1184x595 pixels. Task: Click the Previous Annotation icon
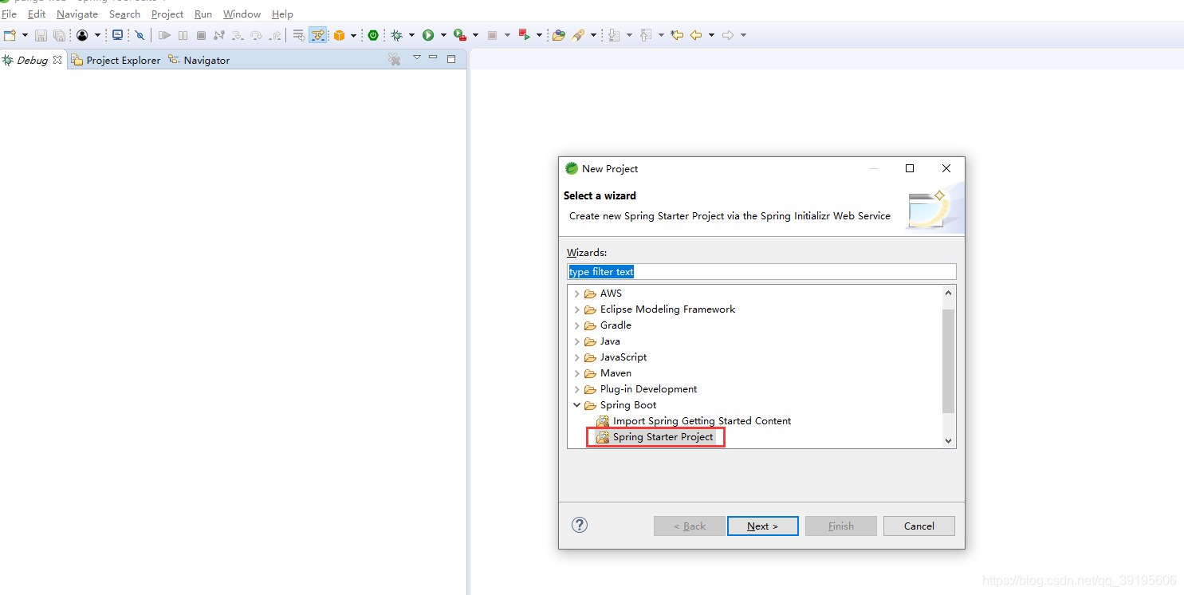click(646, 35)
